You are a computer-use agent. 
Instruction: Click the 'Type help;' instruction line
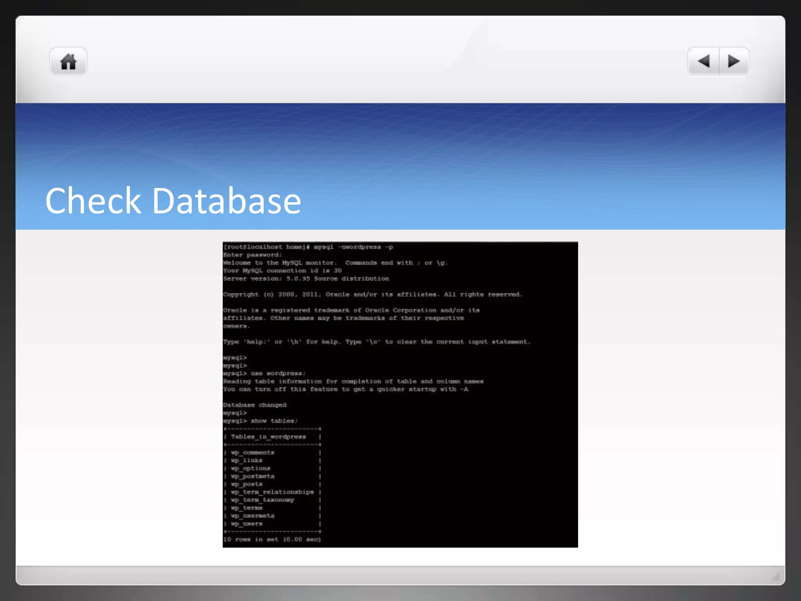[377, 342]
